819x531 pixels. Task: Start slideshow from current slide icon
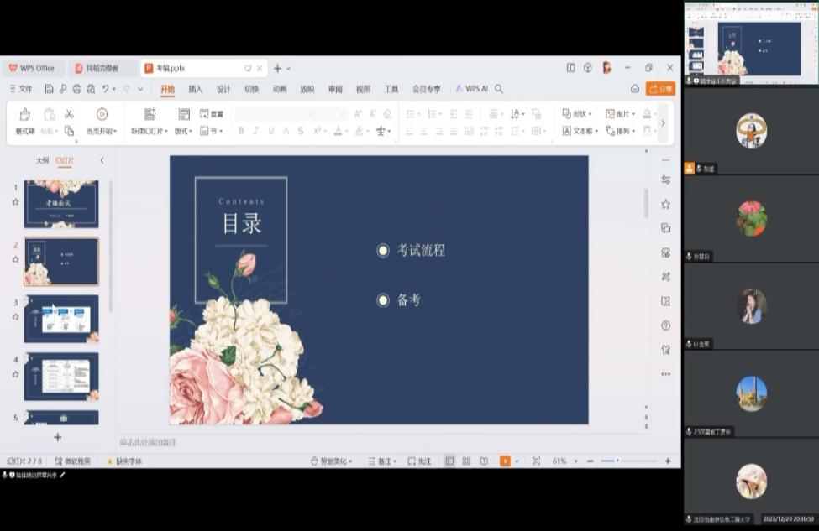tap(102, 115)
